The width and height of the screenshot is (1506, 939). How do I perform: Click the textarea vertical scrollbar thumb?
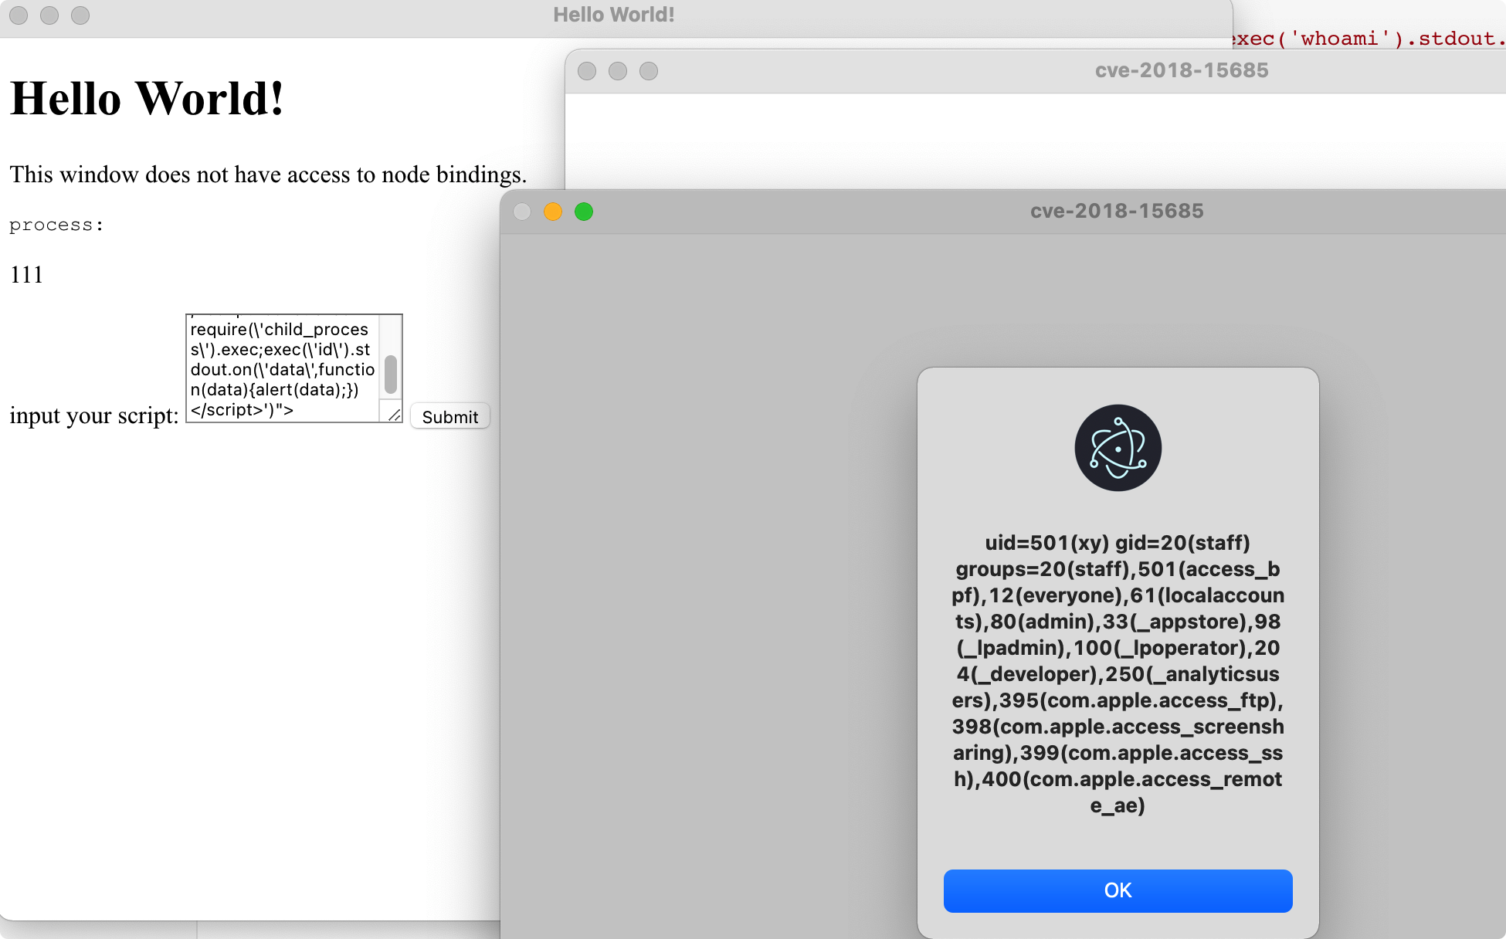coord(391,374)
